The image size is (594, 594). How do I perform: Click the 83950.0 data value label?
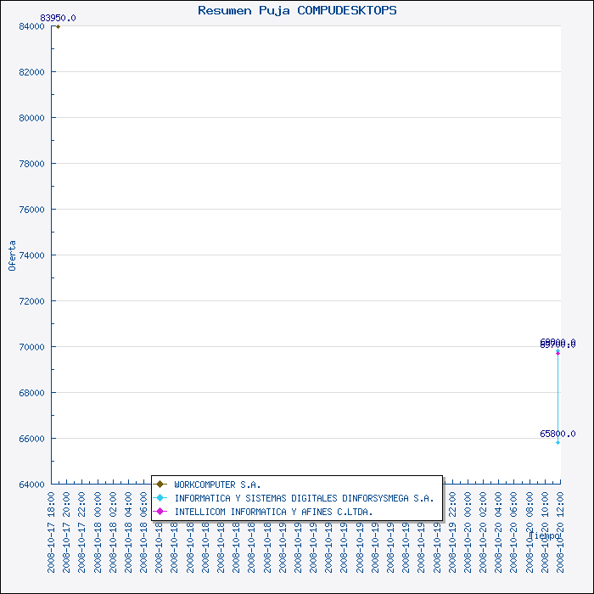pyautogui.click(x=58, y=18)
